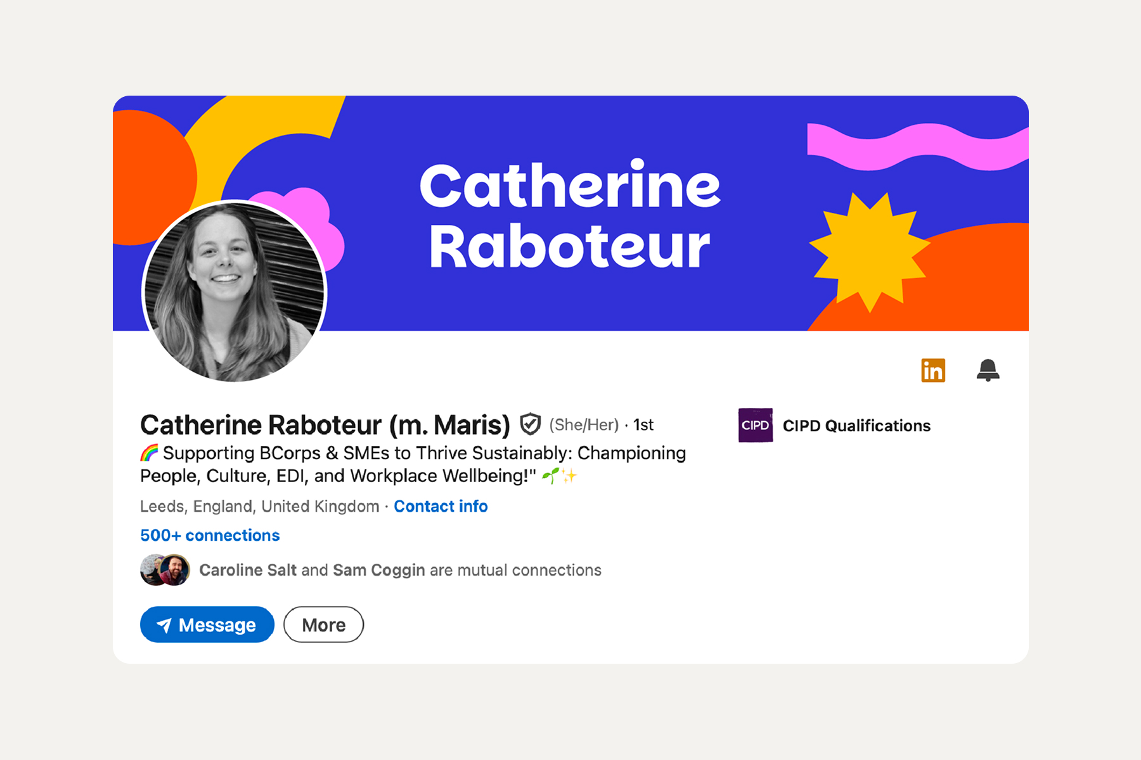Click the Catherine Raboteur banner cover image
The image size is (1141, 760).
[570, 213]
